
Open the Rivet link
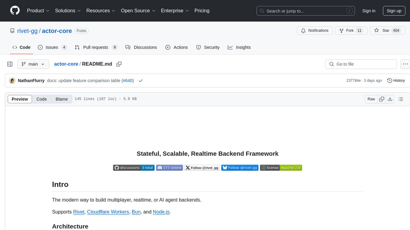(x=79, y=212)
